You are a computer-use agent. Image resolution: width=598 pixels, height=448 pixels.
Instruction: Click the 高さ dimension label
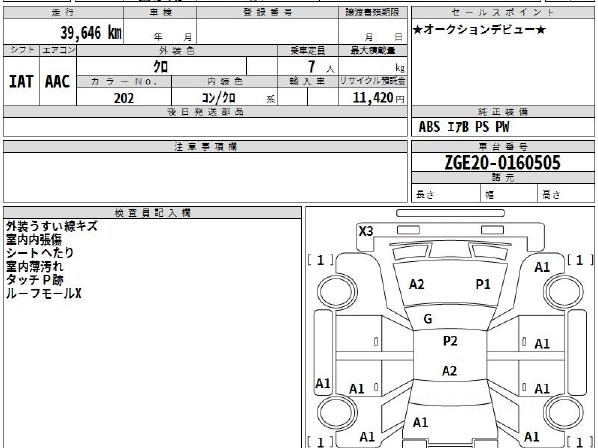click(551, 195)
